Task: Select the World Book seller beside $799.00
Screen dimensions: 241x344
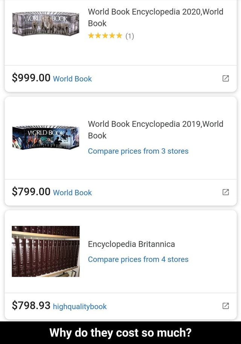Action: [x=72, y=193]
